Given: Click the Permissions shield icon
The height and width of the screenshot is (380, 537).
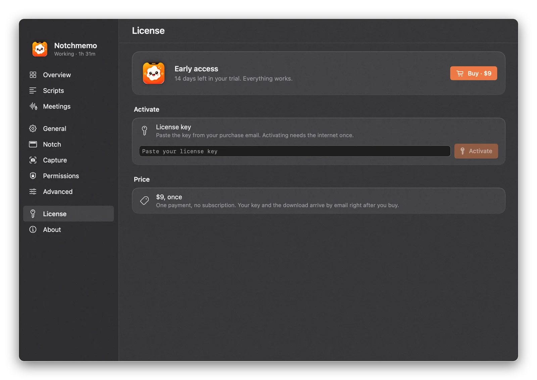Looking at the screenshot, I should point(33,176).
